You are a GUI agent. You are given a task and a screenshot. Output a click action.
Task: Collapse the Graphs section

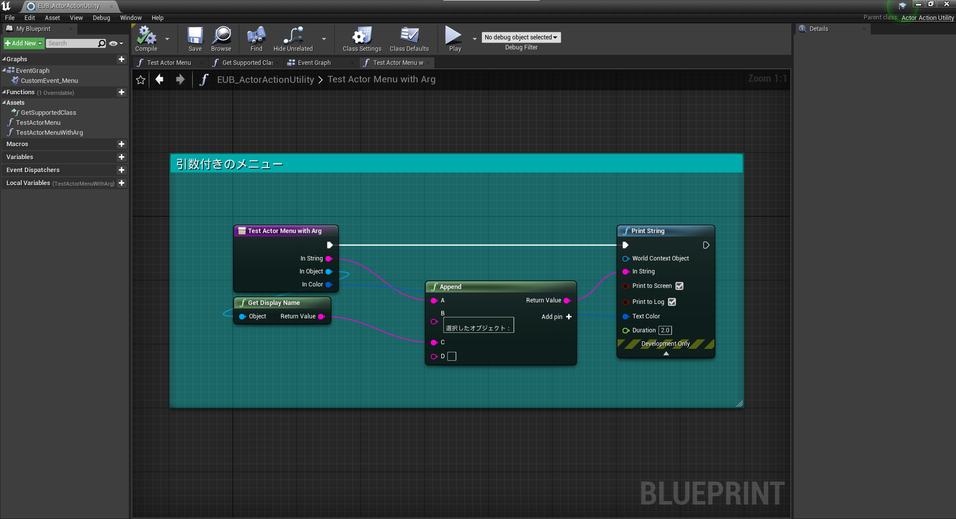coord(4,59)
